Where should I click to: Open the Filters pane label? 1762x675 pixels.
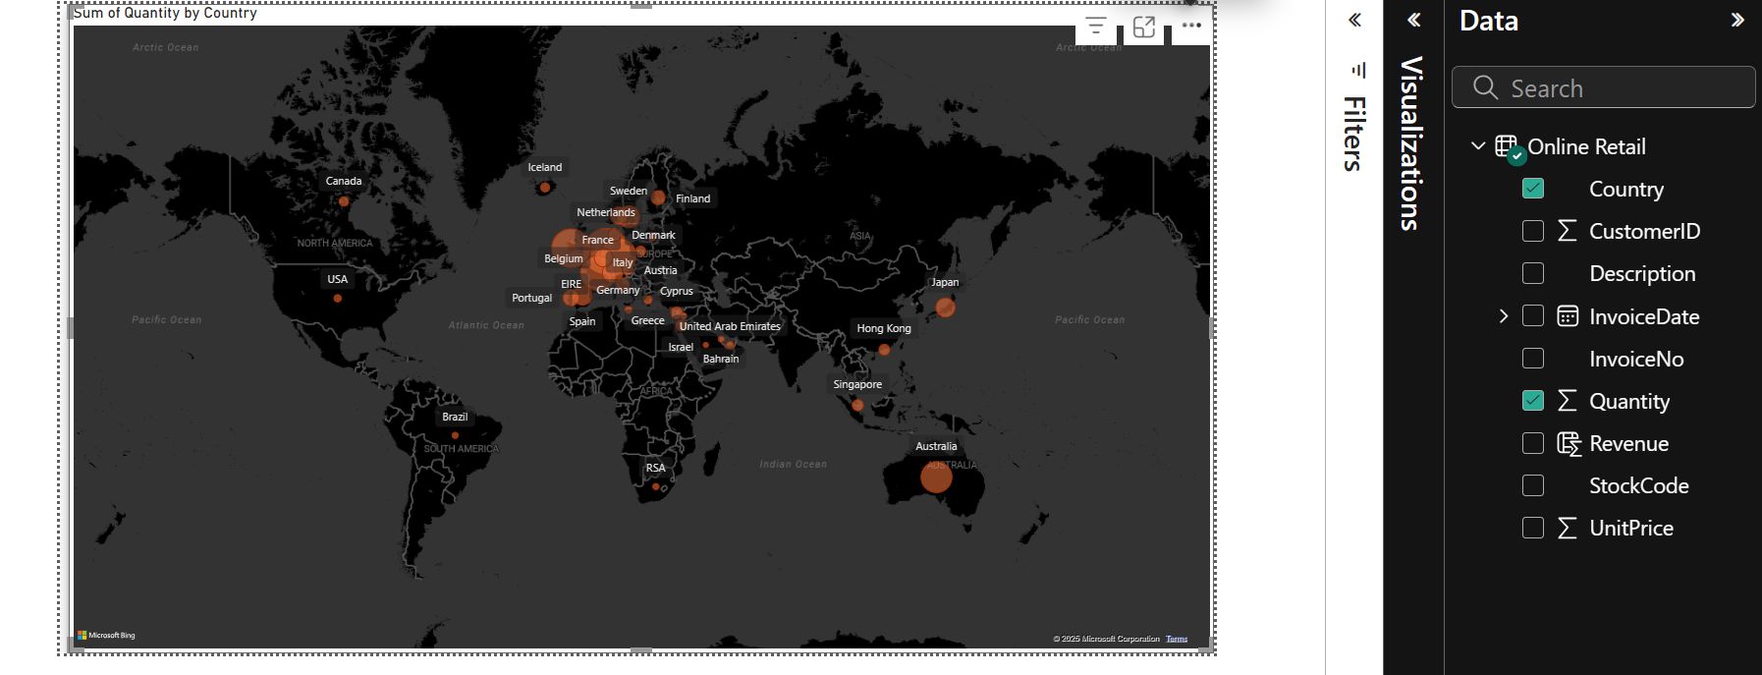pyautogui.click(x=1354, y=134)
